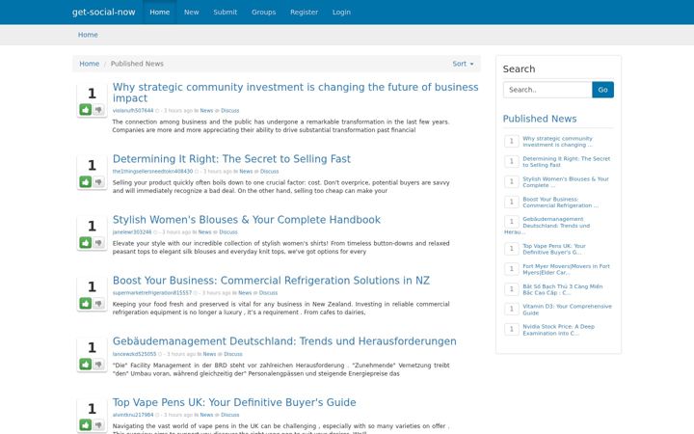Open article 'Why strategic community investment is changing'

tap(295, 93)
